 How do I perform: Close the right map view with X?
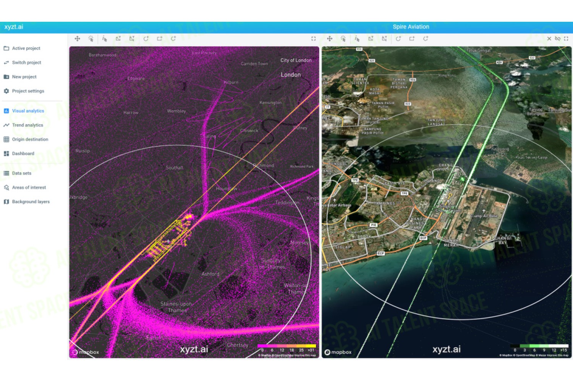[x=549, y=39]
